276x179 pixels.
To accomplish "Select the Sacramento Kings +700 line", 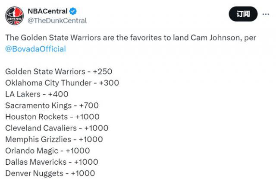I will (x=53, y=105).
